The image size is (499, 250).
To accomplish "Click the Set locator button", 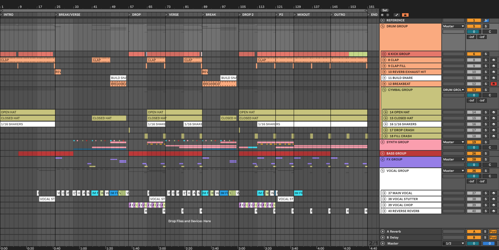I will pyautogui.click(x=385, y=10).
